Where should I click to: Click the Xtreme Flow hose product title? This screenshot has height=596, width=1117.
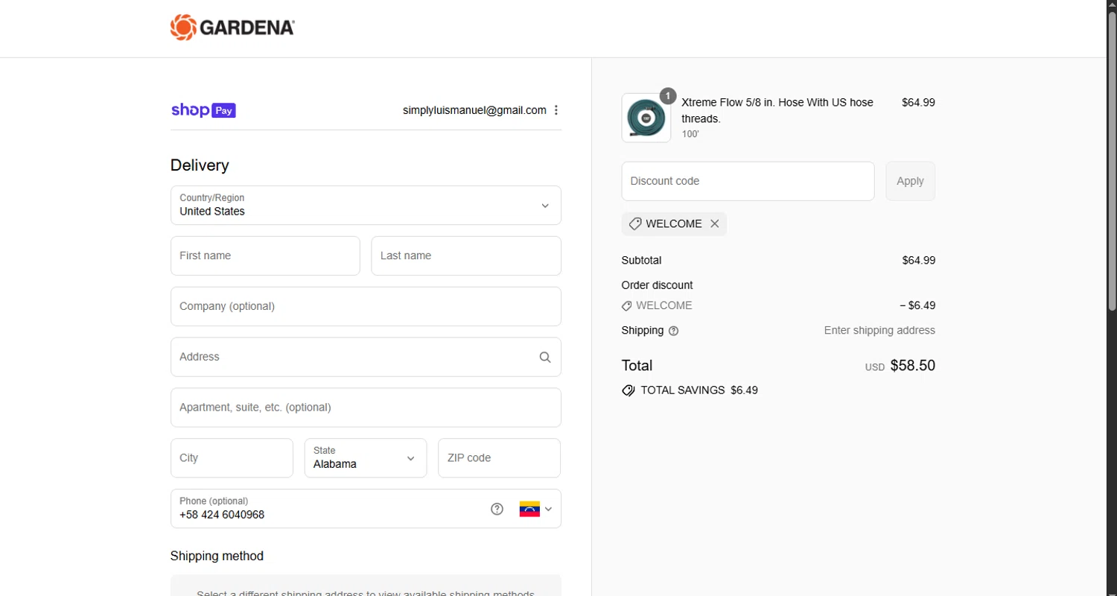point(777,110)
